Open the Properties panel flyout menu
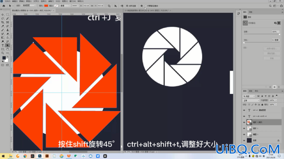284x159 pixels. (282, 12)
